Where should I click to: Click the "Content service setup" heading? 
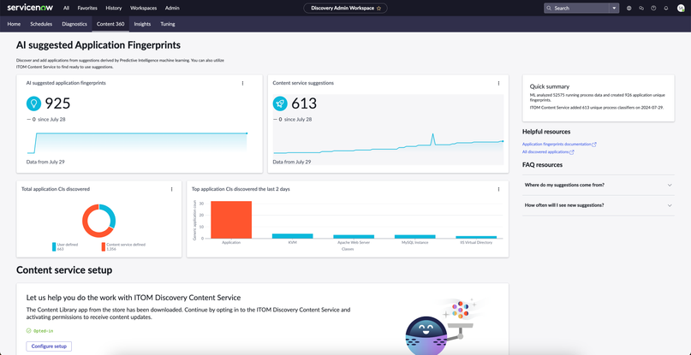point(64,270)
